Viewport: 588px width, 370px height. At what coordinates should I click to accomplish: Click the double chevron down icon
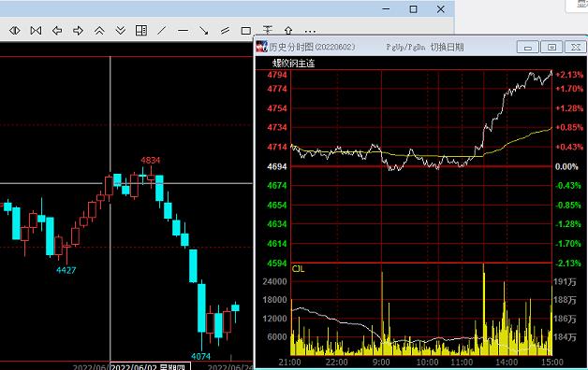(121, 30)
